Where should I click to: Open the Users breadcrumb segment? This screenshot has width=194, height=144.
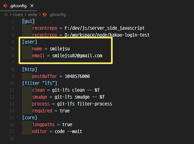pyautogui.click(x=18, y=15)
